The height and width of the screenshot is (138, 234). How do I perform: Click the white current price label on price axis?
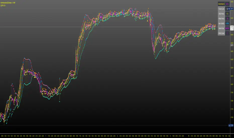click(x=232, y=28)
